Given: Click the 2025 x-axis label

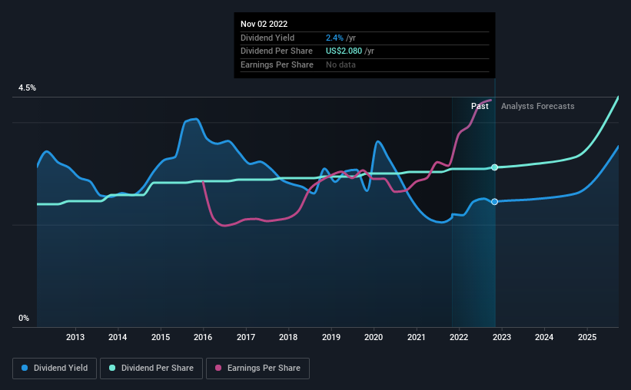Looking at the screenshot, I should pos(587,337).
